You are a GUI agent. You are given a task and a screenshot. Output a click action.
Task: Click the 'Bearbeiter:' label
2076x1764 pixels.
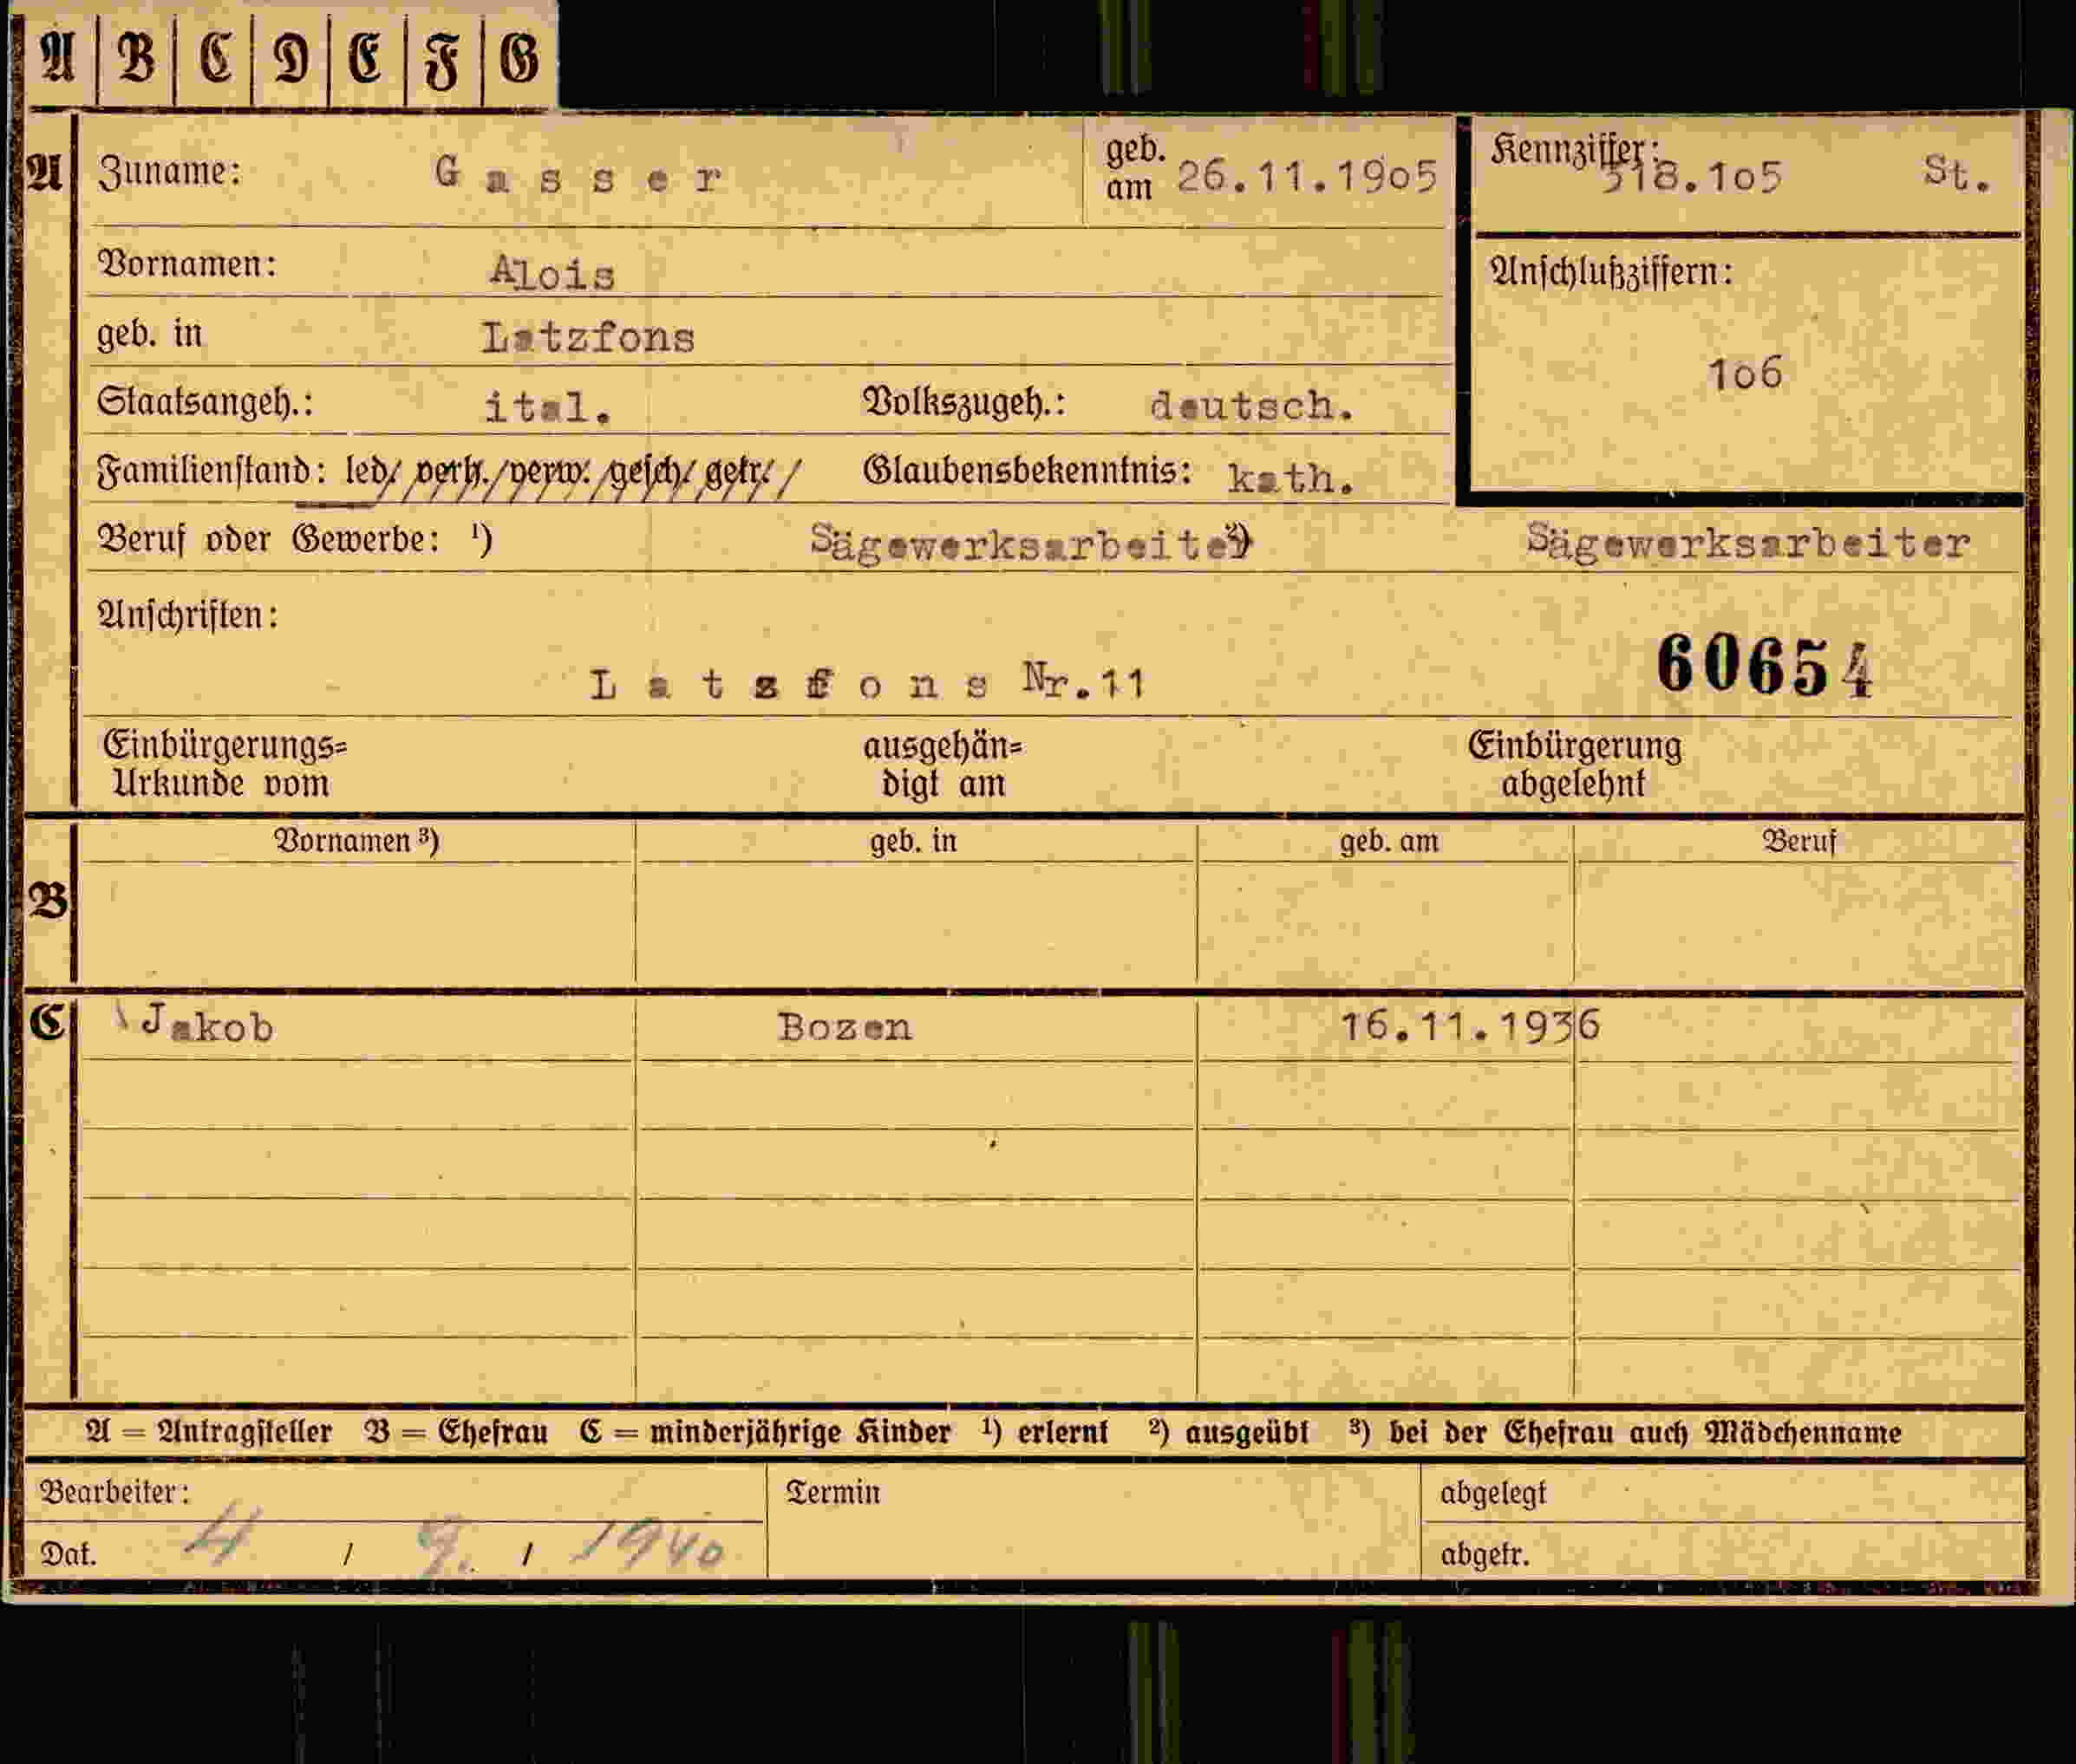114,1491
